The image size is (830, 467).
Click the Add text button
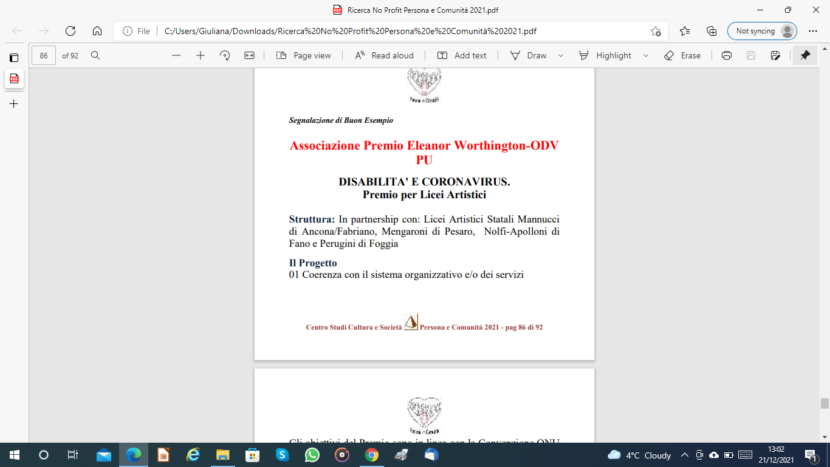462,55
